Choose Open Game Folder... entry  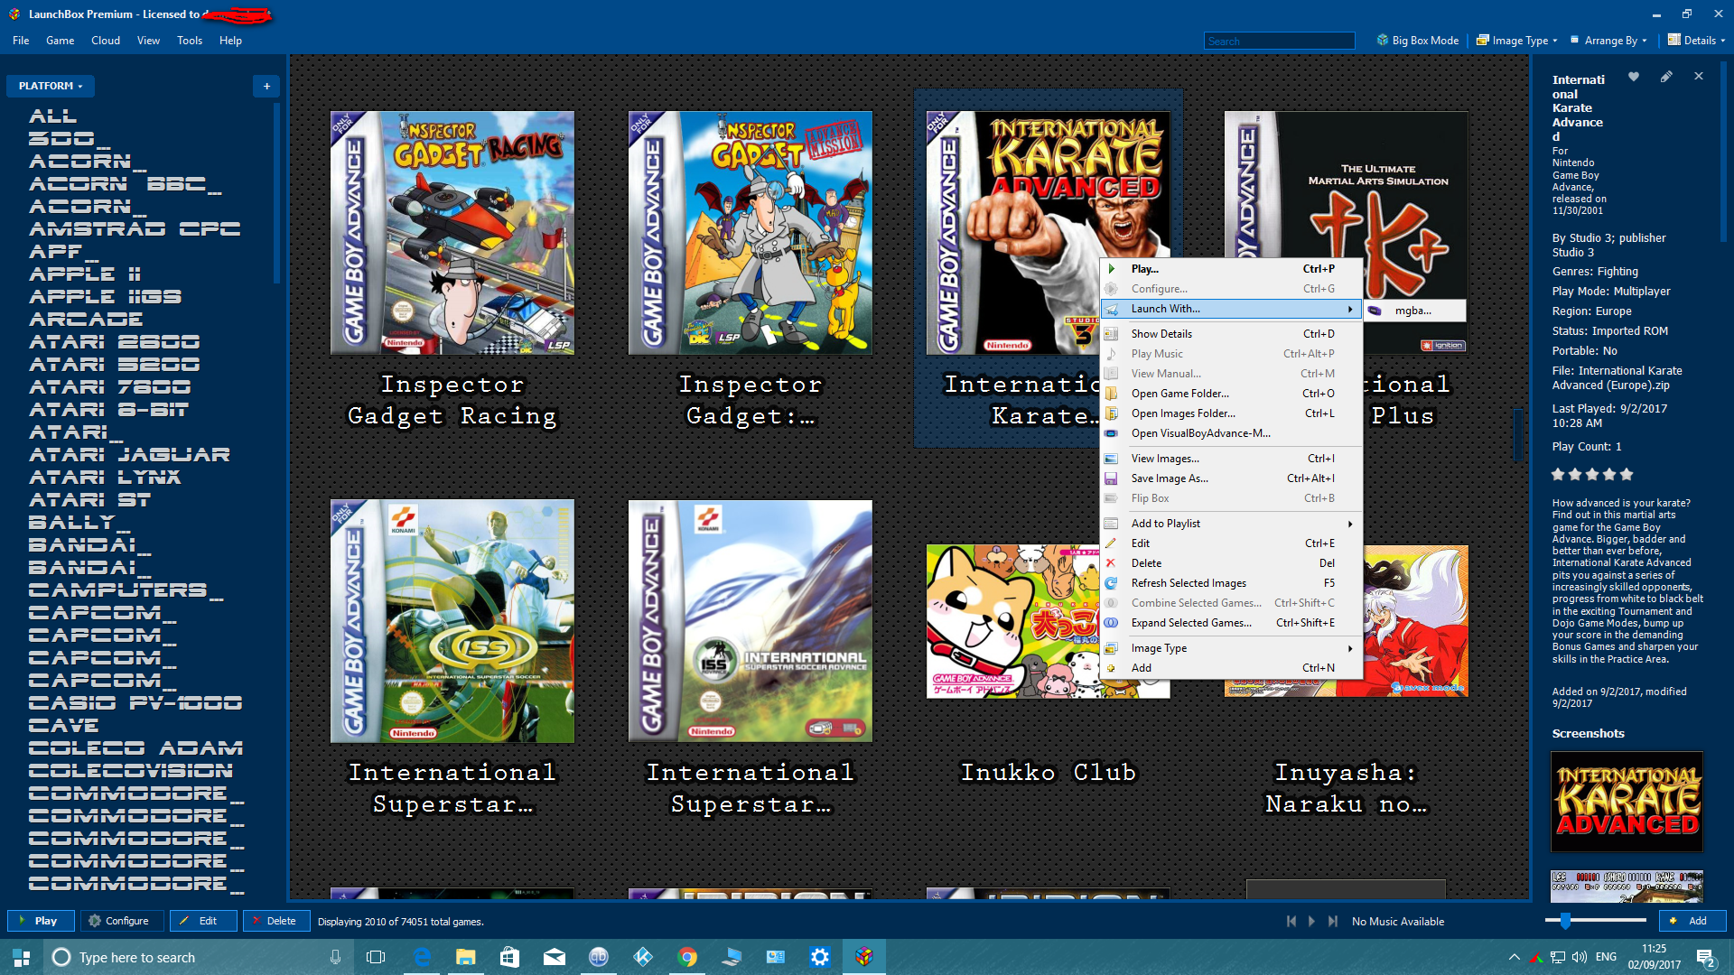[1232, 394]
